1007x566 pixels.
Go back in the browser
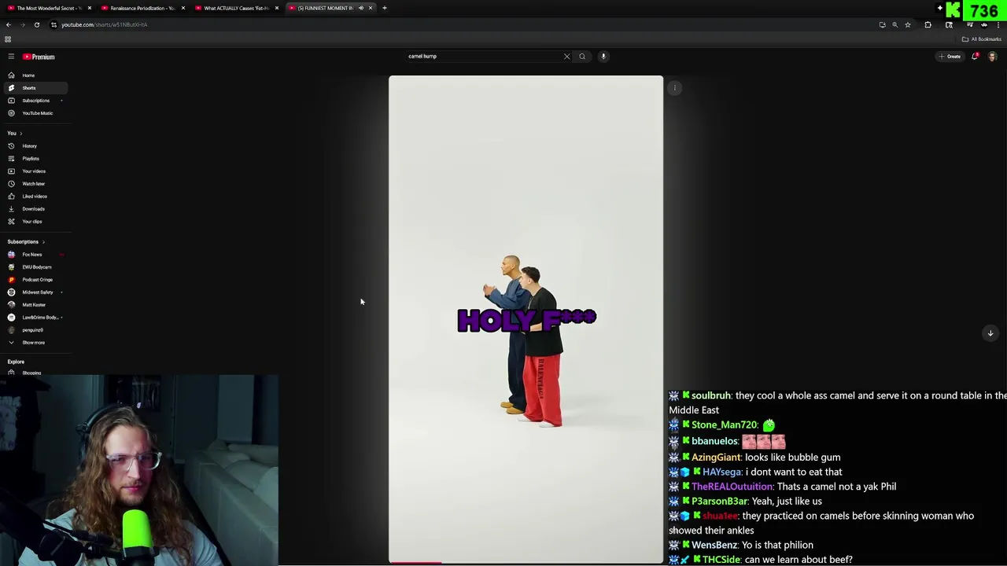[x=8, y=24]
